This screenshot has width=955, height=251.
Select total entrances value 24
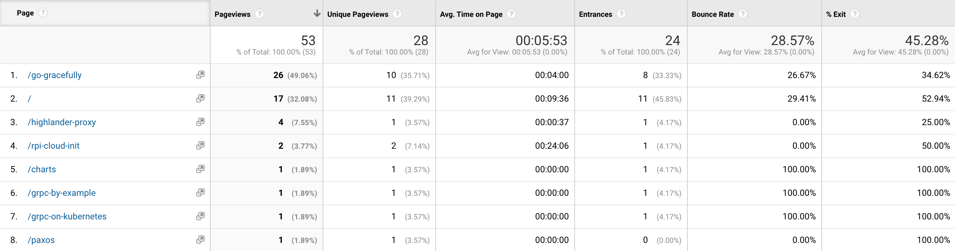673,40
